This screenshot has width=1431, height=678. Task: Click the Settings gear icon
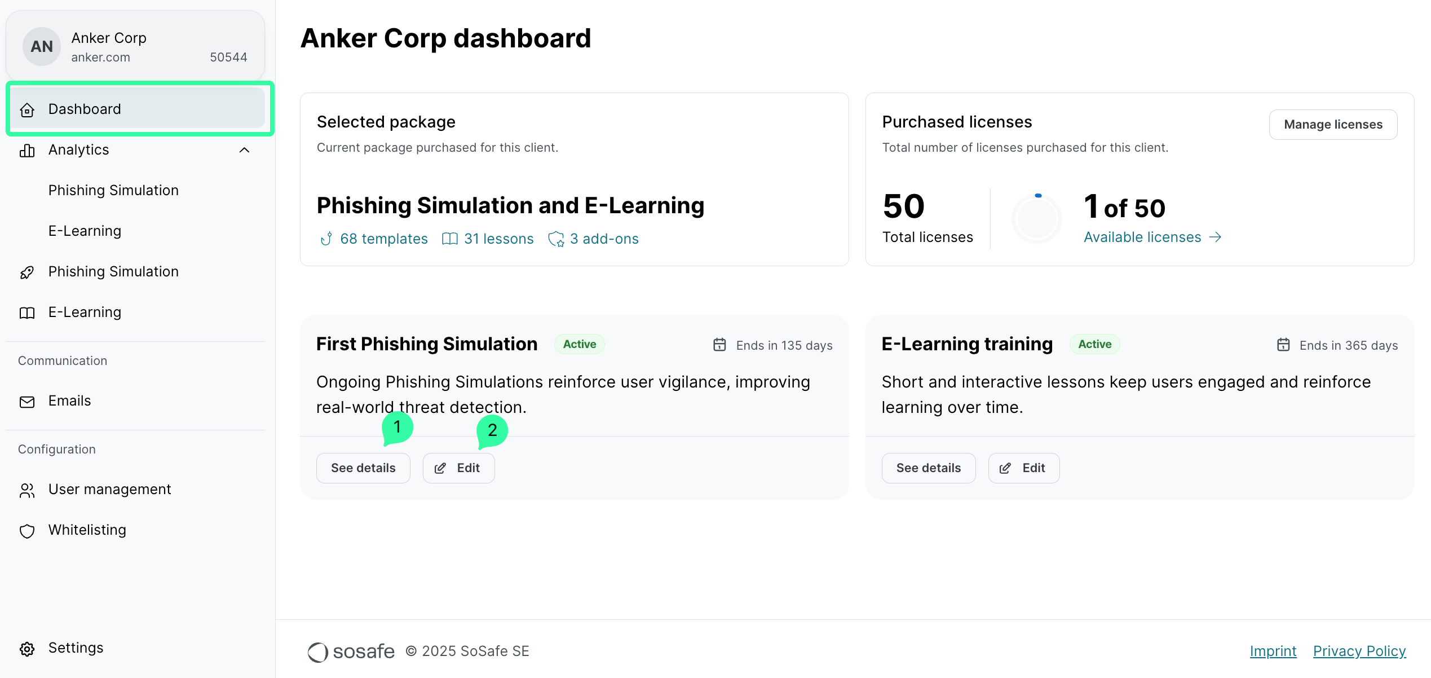click(x=27, y=649)
